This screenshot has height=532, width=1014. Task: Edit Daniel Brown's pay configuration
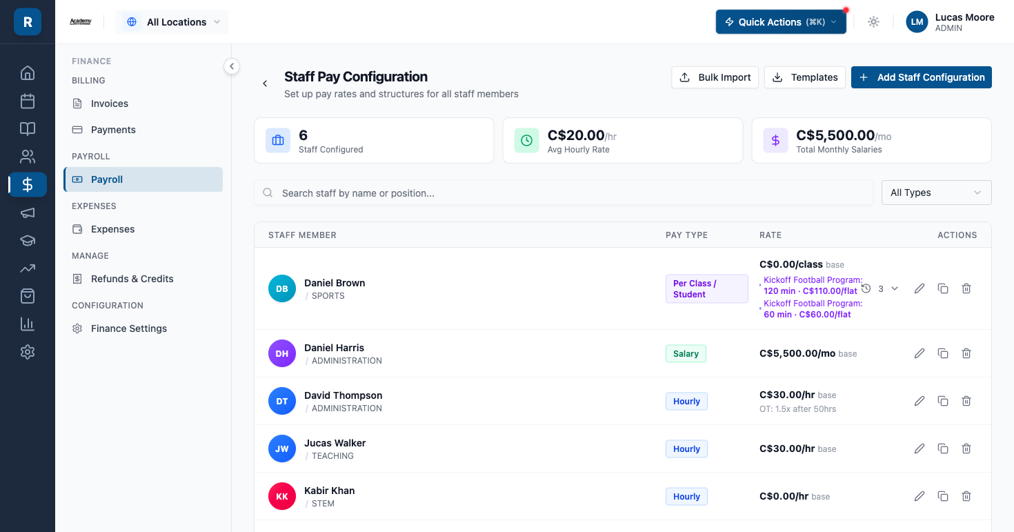(x=919, y=288)
